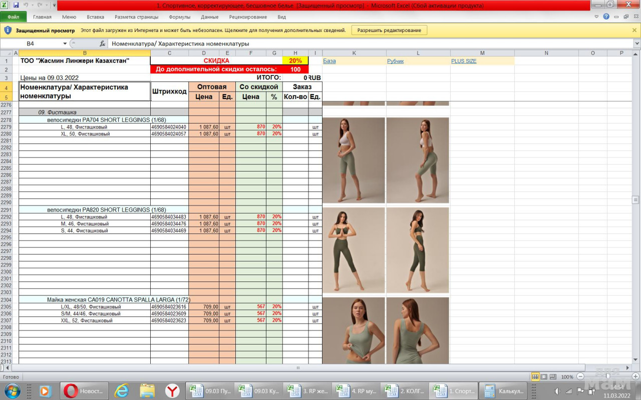
Task: Switch to Normal view in status bar
Action: 535,376
